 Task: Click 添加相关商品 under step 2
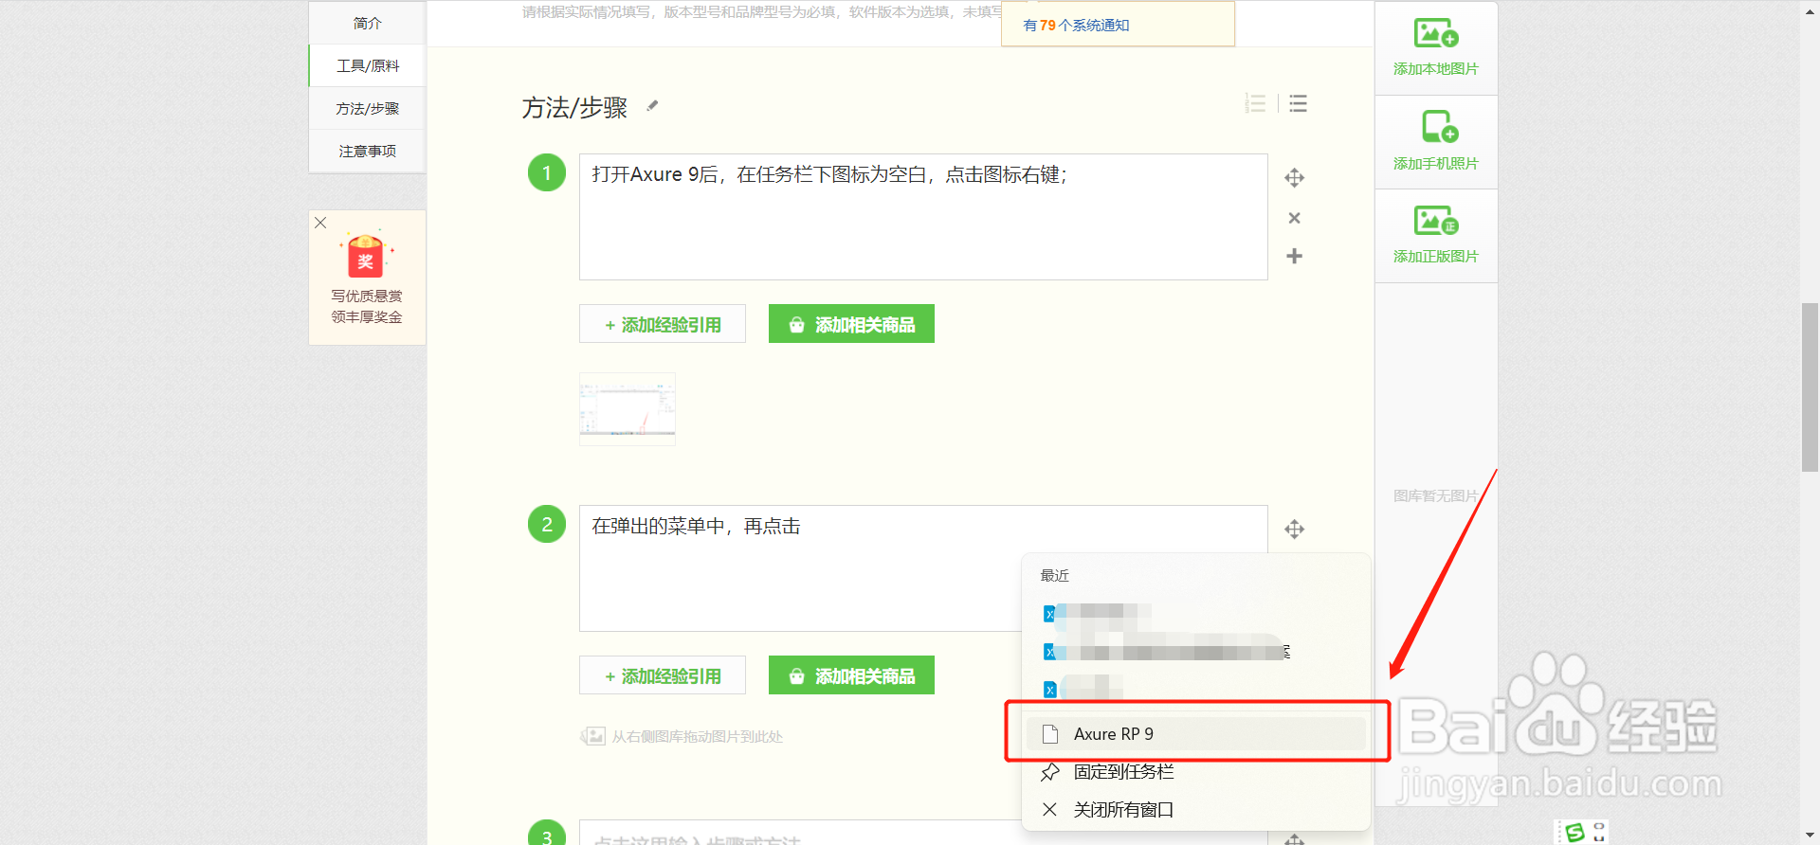tap(851, 675)
